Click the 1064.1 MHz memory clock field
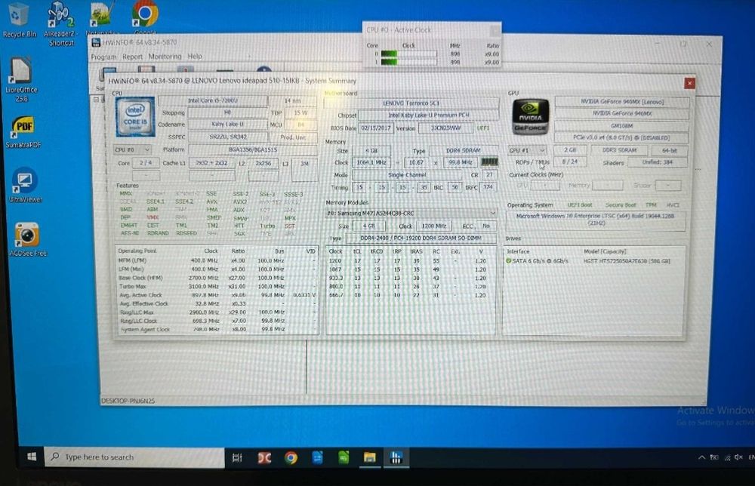The height and width of the screenshot is (486, 755). tap(371, 163)
